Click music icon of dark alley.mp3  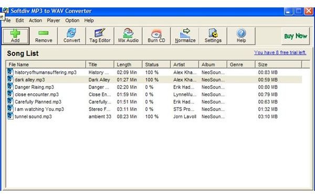pyautogui.click(x=10, y=80)
